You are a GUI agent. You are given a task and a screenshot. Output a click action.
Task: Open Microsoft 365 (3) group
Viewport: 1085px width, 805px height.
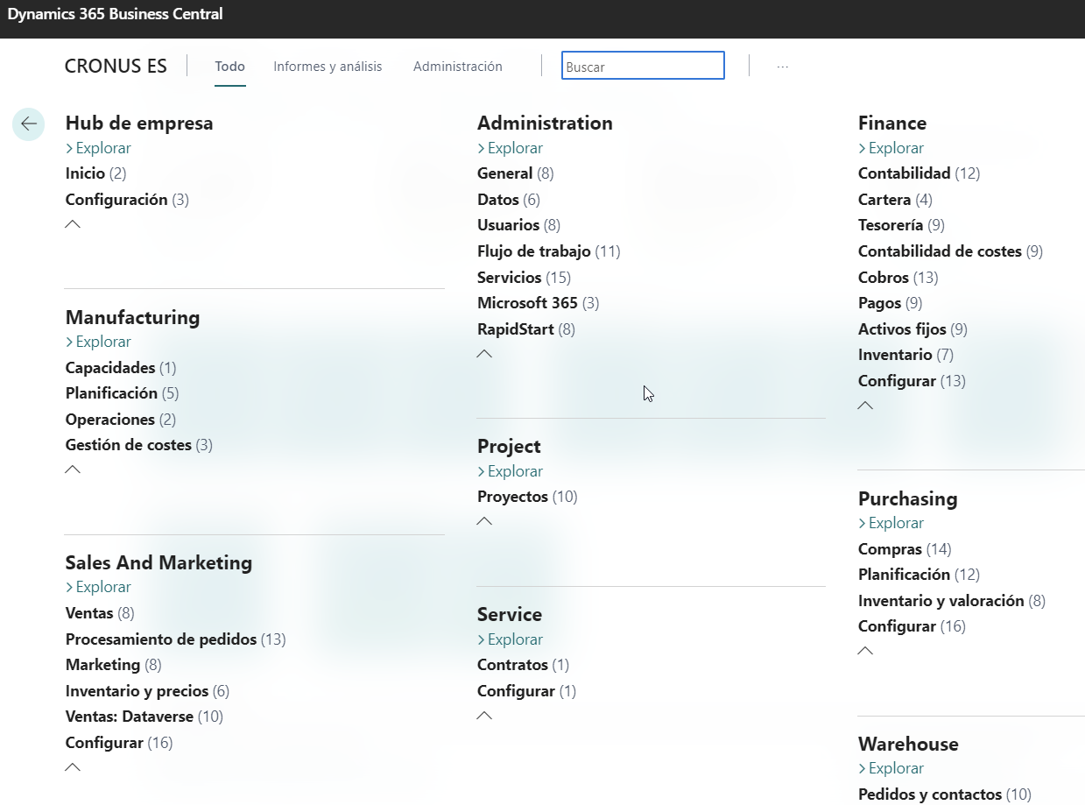[539, 303]
